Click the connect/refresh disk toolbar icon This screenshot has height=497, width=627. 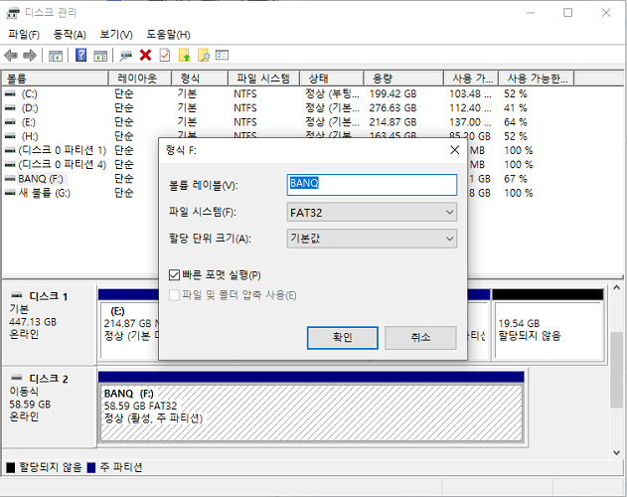126,56
